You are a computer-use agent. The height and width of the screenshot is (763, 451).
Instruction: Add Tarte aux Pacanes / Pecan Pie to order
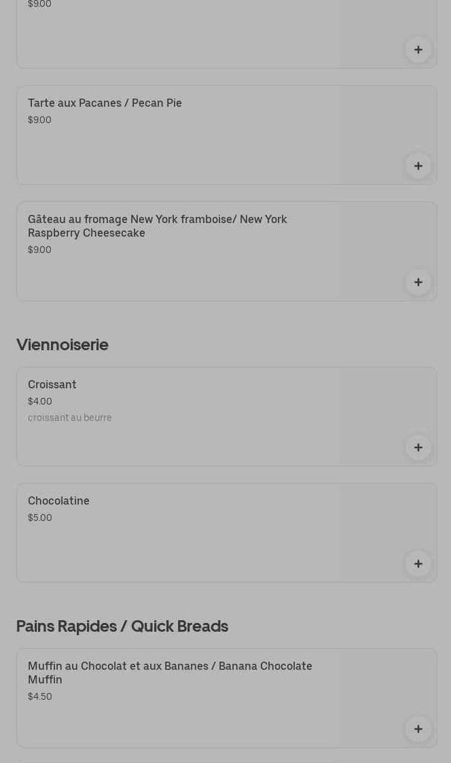(x=418, y=166)
